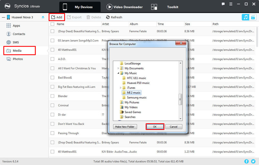Screen dimensions: 259x165
Task: Expand the My Documents folder
Action: pyautogui.click(x=118, y=68)
